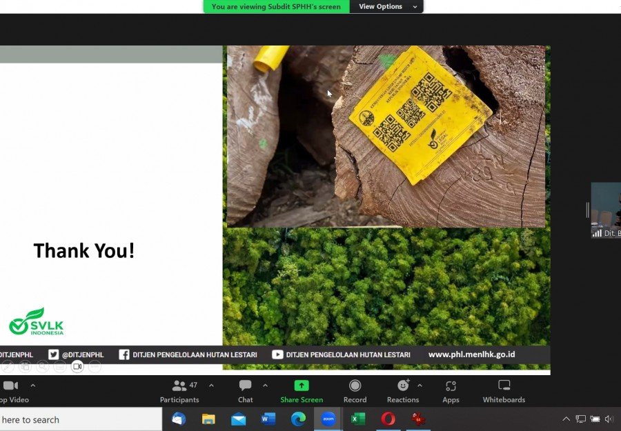Show hidden system tray icons

click(x=566, y=419)
